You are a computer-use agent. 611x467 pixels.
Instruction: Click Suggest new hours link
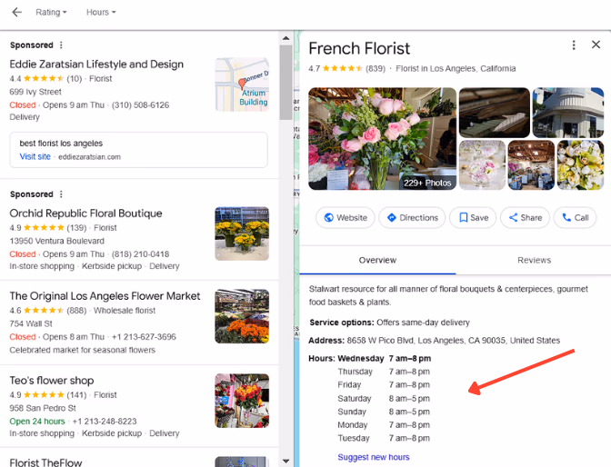374,457
